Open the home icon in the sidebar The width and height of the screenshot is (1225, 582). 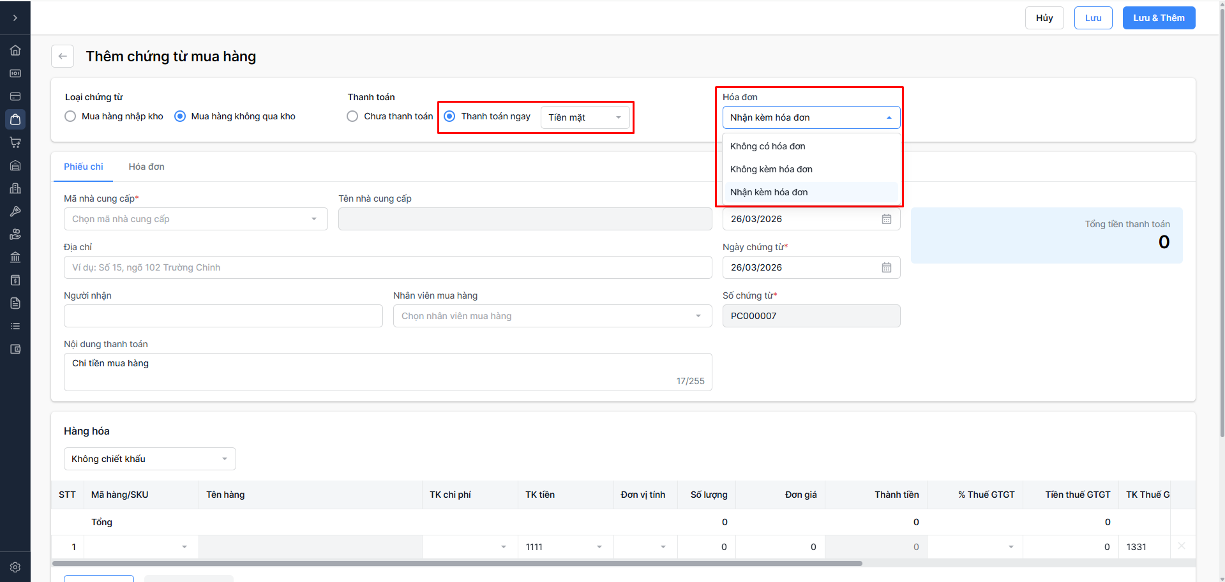click(15, 50)
